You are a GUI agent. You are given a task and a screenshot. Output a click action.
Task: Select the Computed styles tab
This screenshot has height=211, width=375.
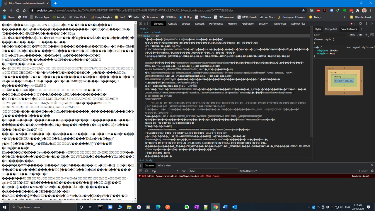tap(331, 29)
